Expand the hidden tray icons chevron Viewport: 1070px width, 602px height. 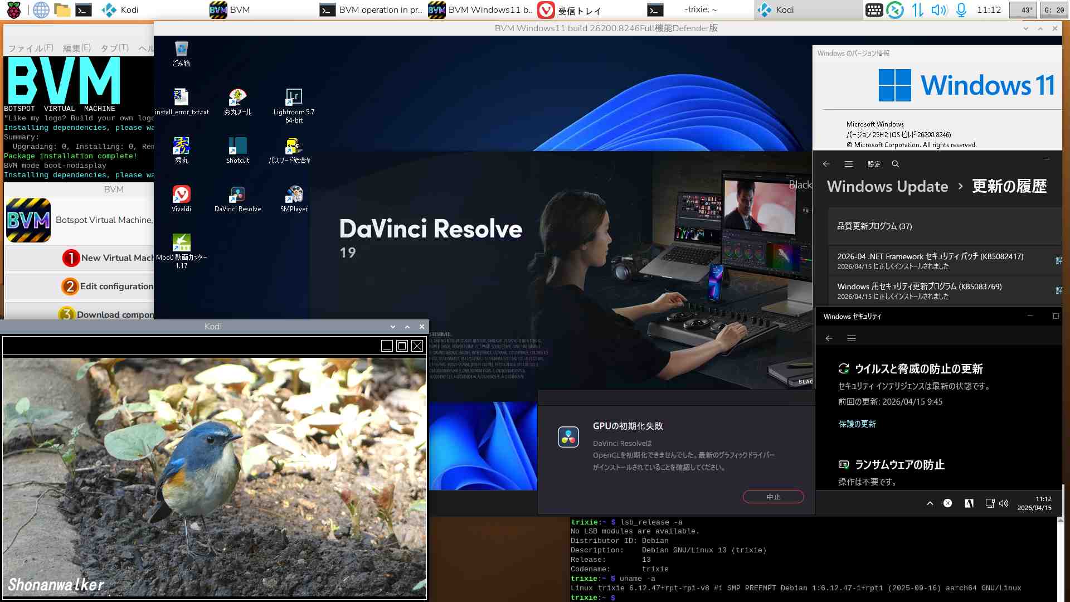(930, 503)
